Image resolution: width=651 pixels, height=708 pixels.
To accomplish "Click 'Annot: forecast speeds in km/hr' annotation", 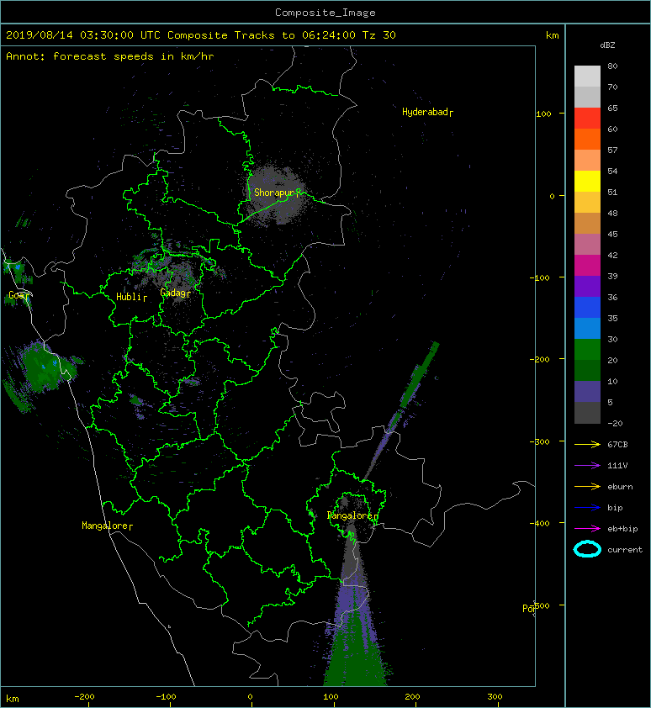I will pyautogui.click(x=110, y=56).
